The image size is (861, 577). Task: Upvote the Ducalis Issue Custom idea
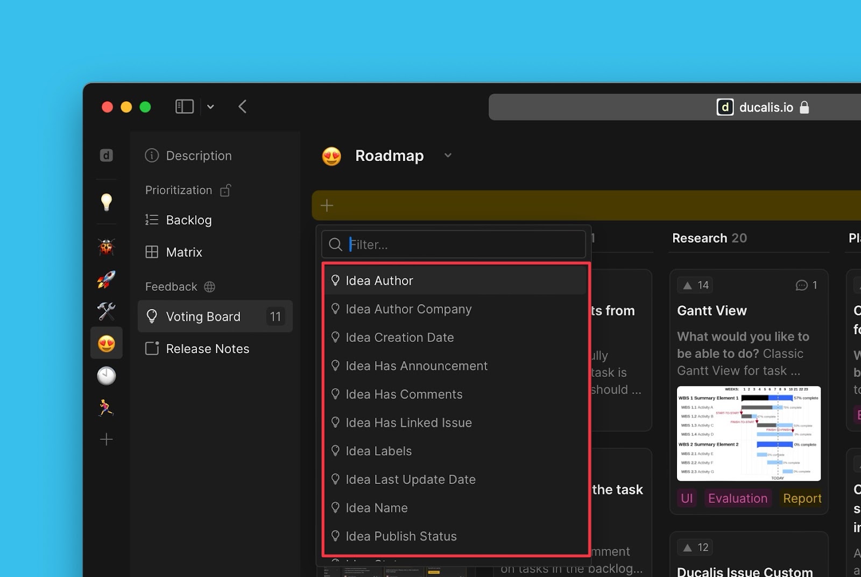(x=696, y=547)
